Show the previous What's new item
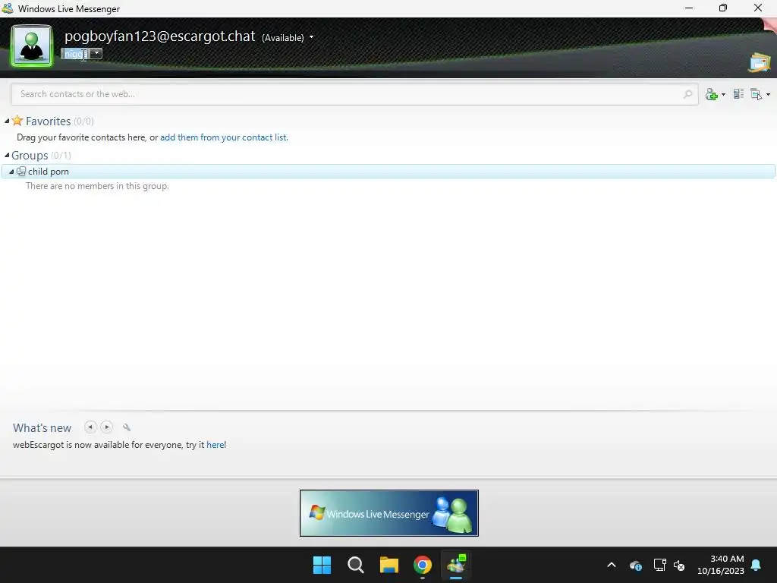Screen dimensions: 777x583 click(90, 427)
